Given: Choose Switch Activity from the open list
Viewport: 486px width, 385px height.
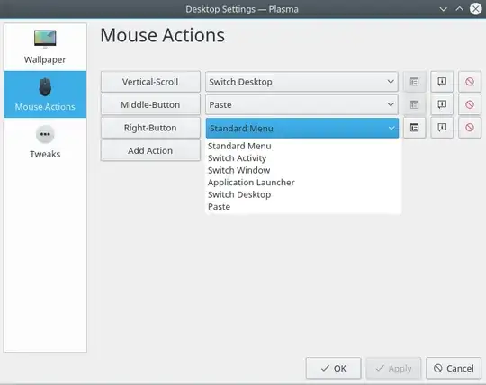Looking at the screenshot, I should [x=303, y=158].
